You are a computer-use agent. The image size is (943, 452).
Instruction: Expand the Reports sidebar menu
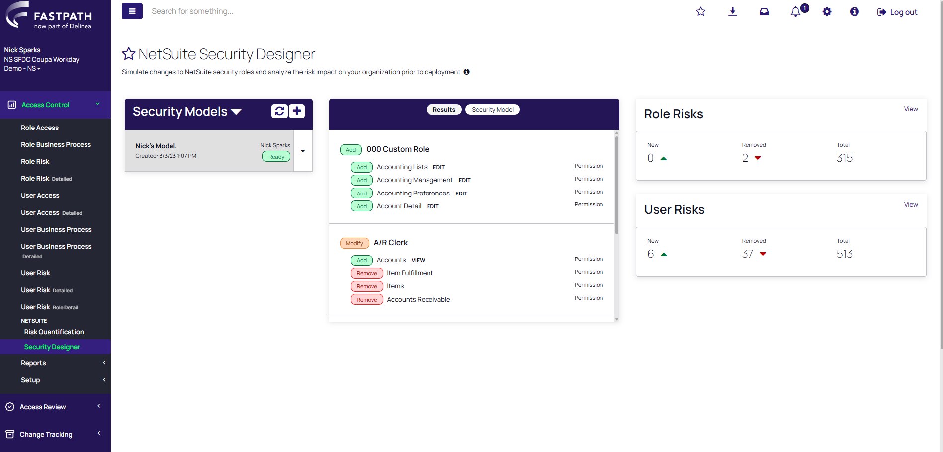point(55,363)
